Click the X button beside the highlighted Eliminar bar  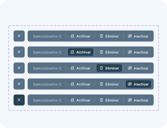pos(19,68)
